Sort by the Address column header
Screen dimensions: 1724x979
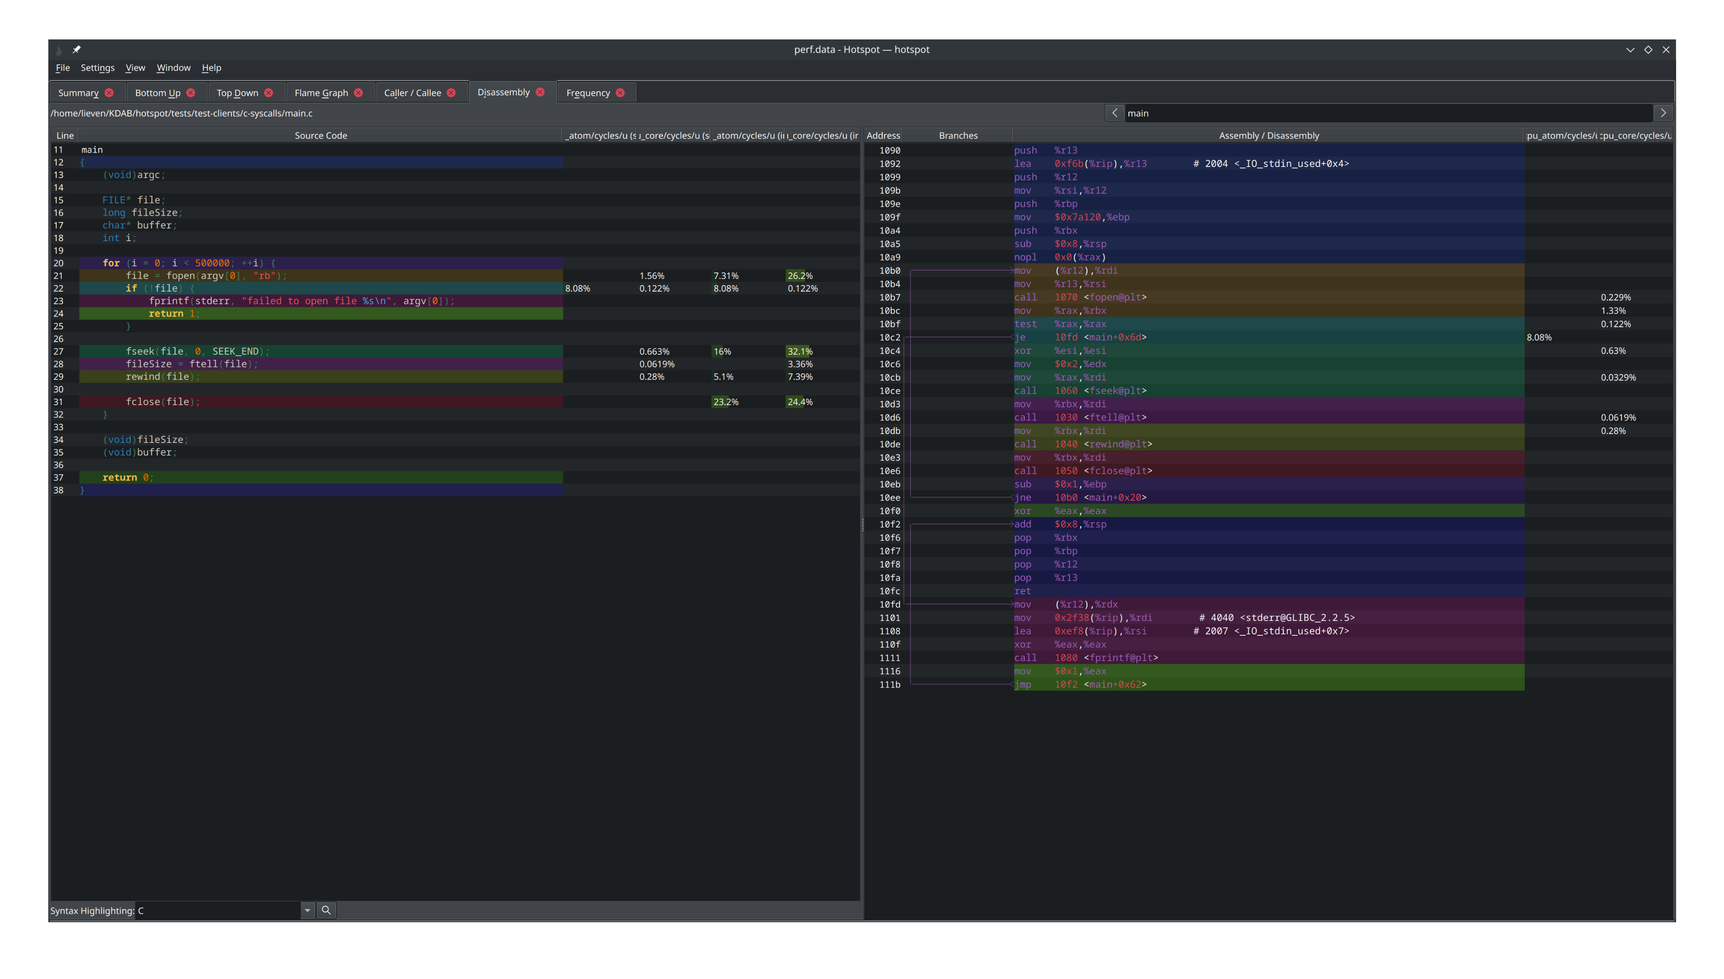click(x=883, y=135)
